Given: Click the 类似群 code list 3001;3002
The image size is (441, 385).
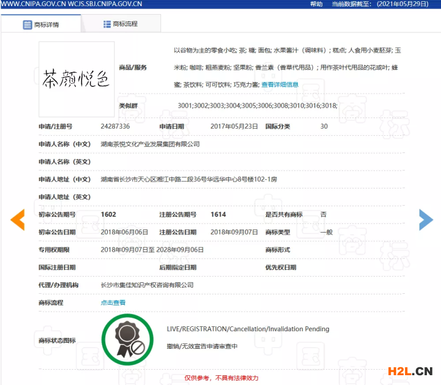Looking at the screenshot, I should pos(257,106).
